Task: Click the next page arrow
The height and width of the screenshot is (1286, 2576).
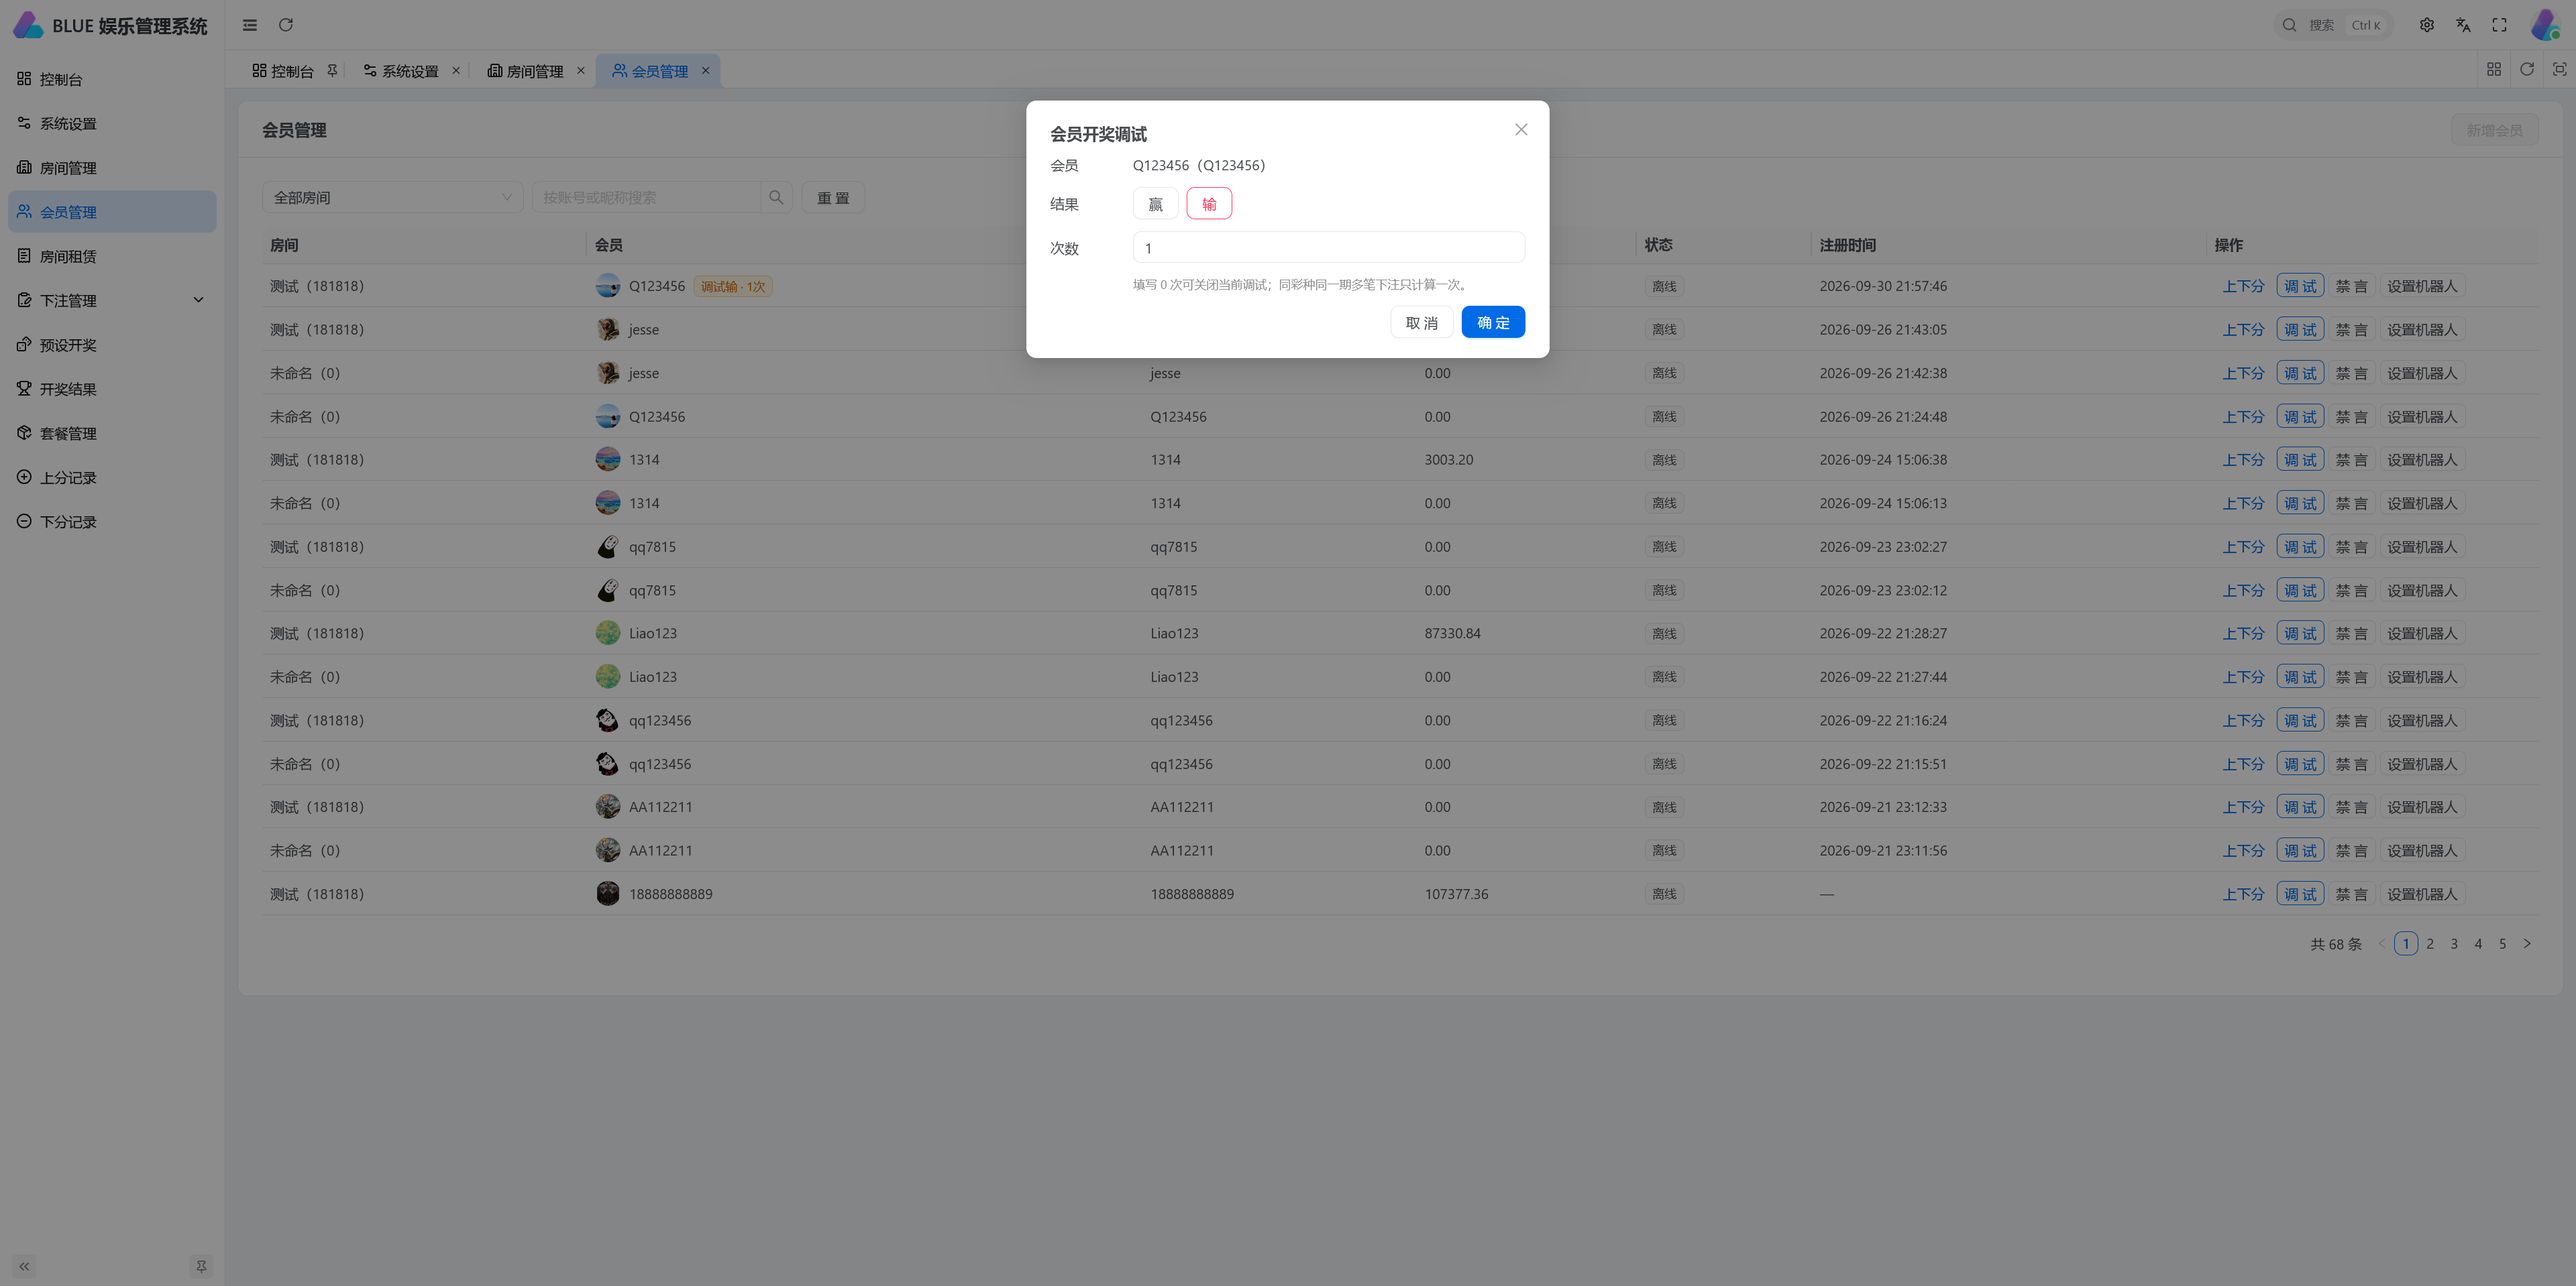Action: click(x=2527, y=943)
